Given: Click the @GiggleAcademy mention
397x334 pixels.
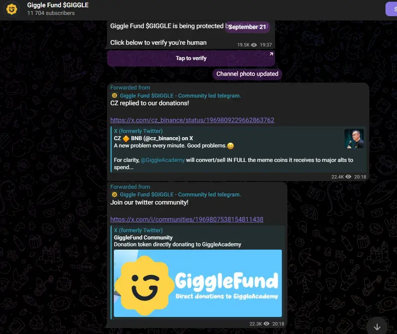Looking at the screenshot, I should click(x=162, y=160).
